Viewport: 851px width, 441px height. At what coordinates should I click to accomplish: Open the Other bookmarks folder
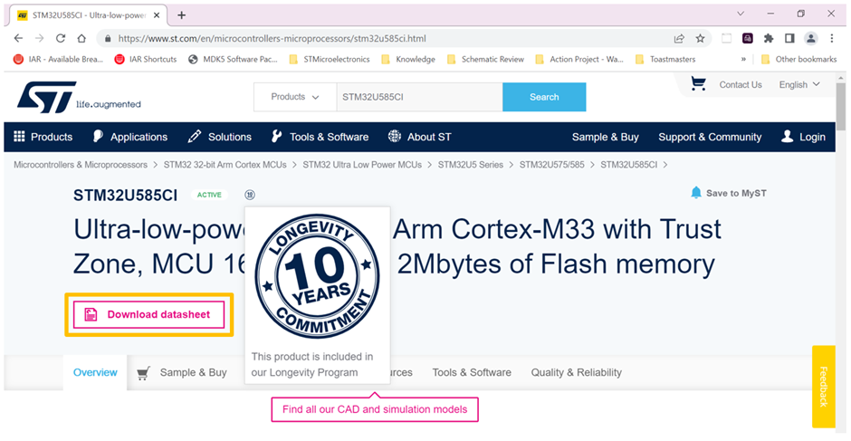click(x=798, y=59)
